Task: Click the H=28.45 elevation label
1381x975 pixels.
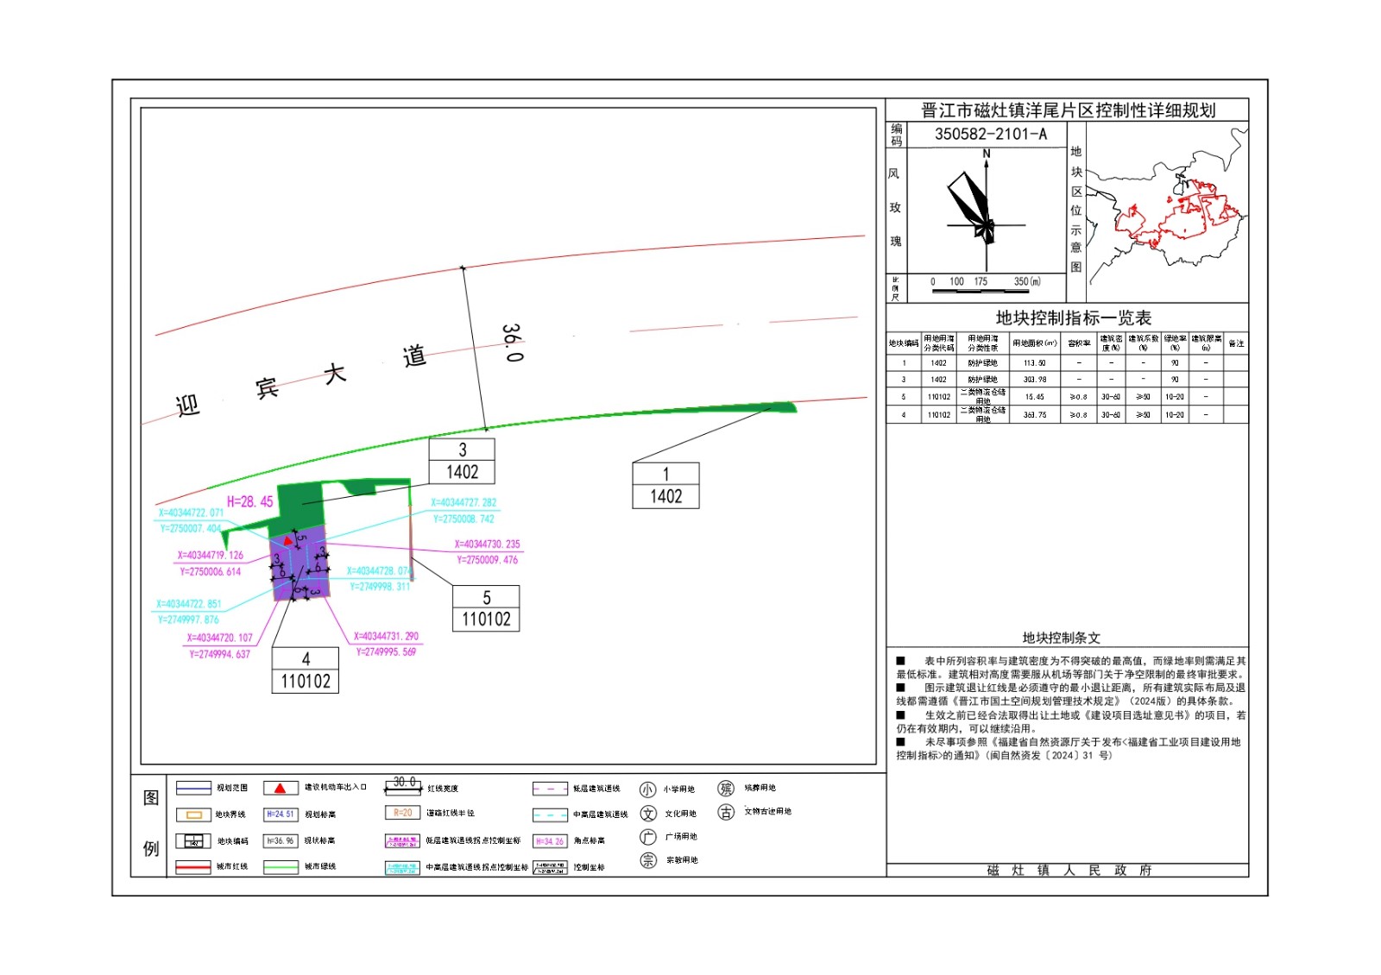Action: [x=249, y=501]
